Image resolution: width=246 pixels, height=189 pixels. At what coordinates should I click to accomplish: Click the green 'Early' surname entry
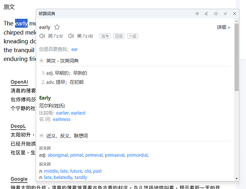(45, 98)
